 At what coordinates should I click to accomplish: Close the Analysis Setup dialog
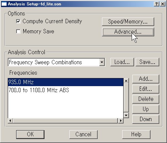(163, 4)
